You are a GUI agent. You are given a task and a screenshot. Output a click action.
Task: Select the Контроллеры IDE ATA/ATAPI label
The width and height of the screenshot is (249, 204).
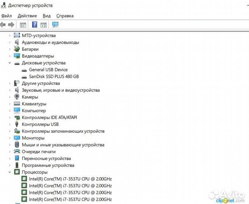50,117
